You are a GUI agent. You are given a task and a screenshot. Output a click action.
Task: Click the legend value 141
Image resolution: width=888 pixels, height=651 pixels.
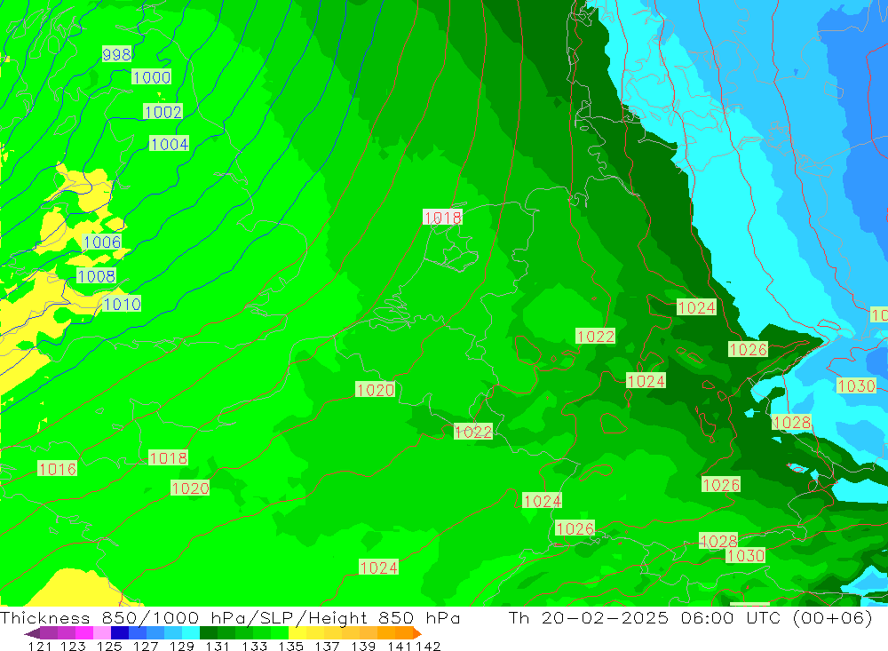coord(400,646)
